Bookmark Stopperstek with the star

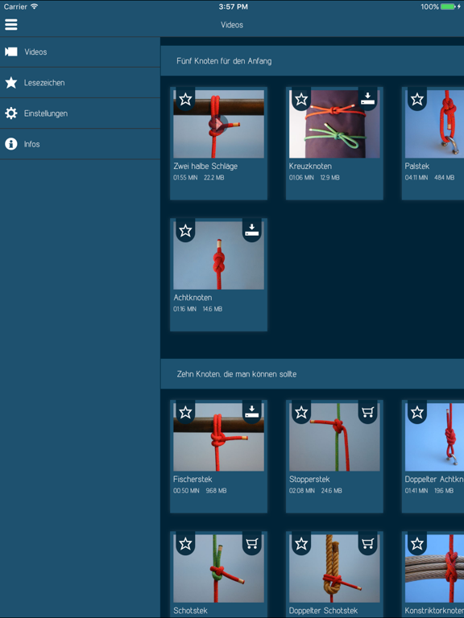301,412
